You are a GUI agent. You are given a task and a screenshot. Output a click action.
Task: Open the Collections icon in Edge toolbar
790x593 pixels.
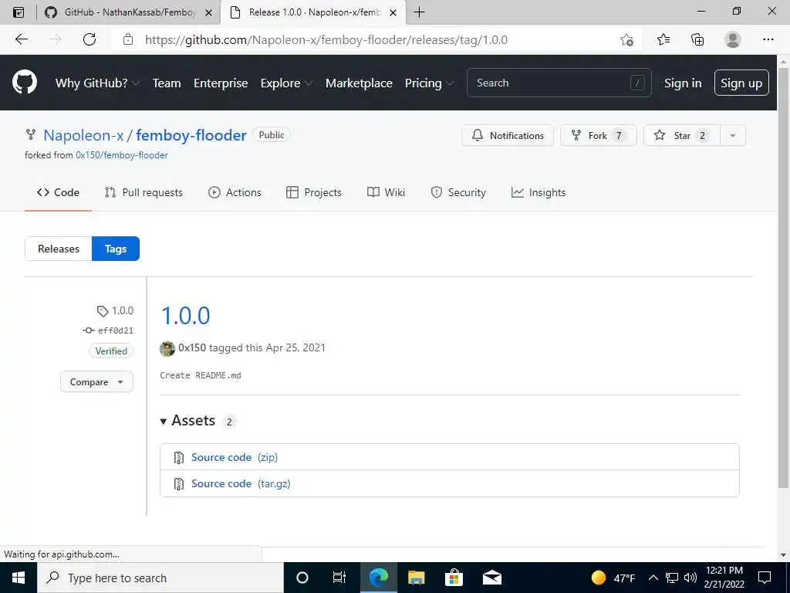coord(697,39)
